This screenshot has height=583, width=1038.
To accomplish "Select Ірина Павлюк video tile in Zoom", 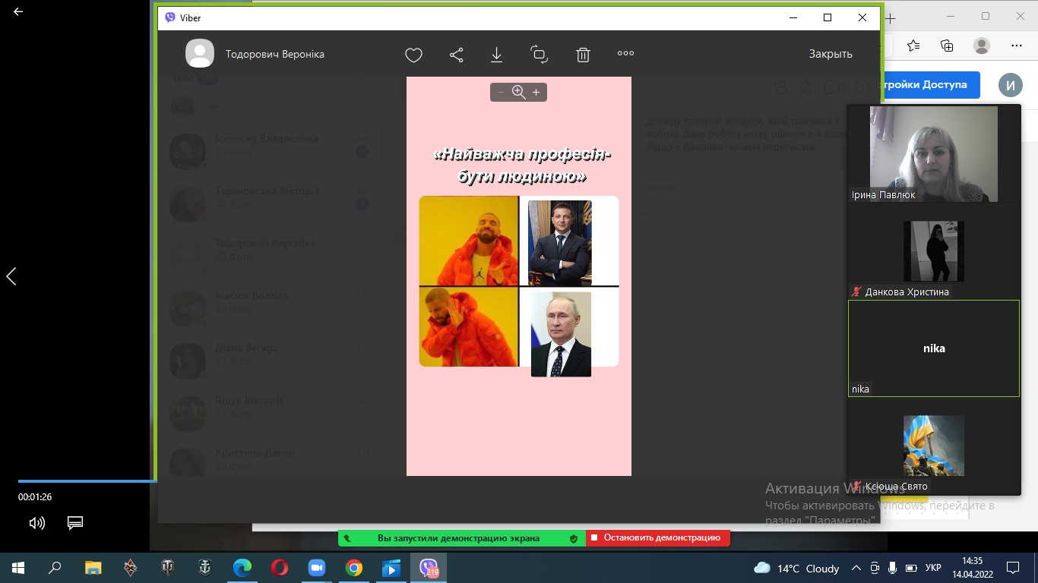I will click(x=933, y=153).
